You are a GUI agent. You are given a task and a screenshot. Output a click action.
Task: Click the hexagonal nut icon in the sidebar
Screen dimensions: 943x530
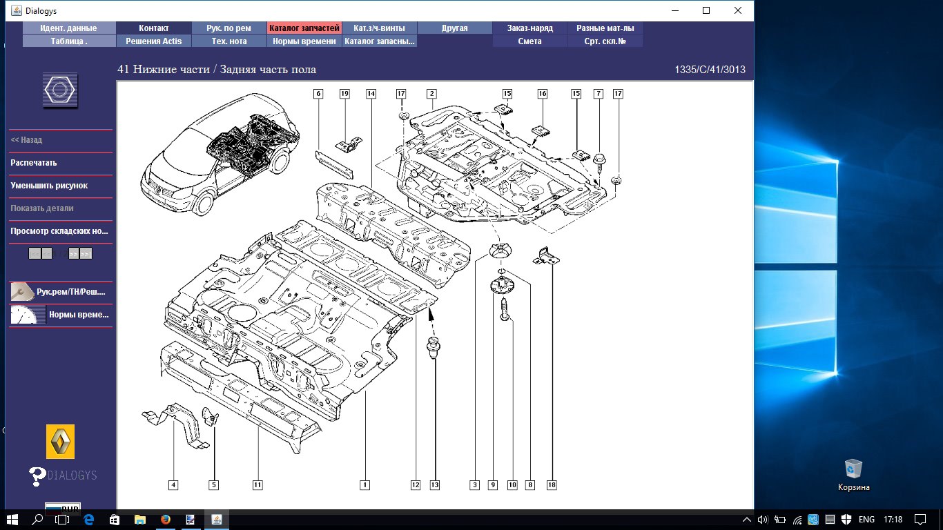[60, 90]
